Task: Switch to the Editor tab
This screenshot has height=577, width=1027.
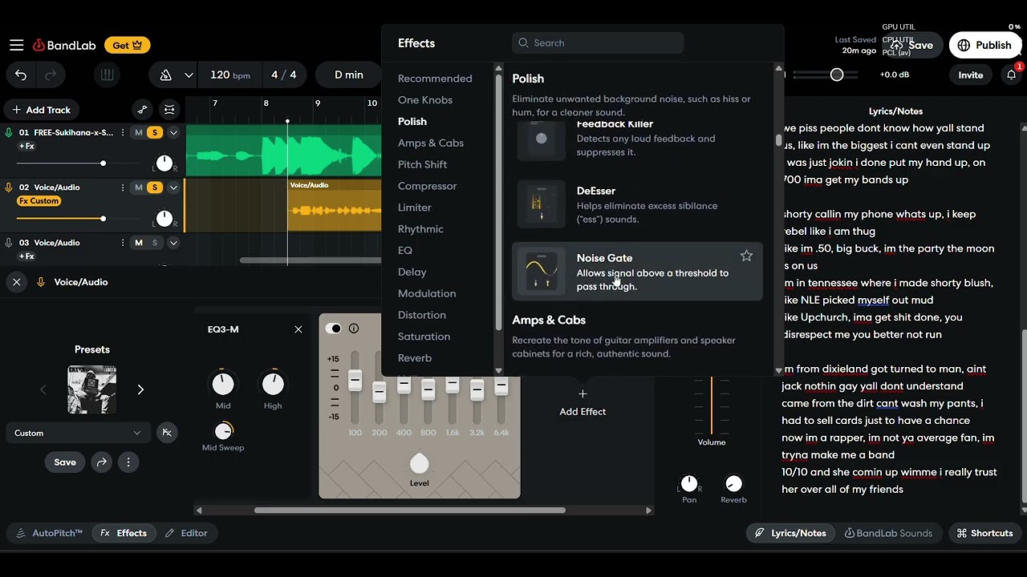Action: pos(186,533)
